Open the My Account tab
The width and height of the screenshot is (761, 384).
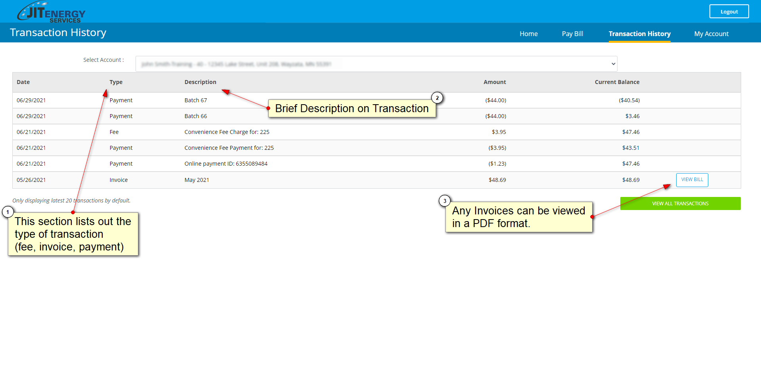coord(711,34)
